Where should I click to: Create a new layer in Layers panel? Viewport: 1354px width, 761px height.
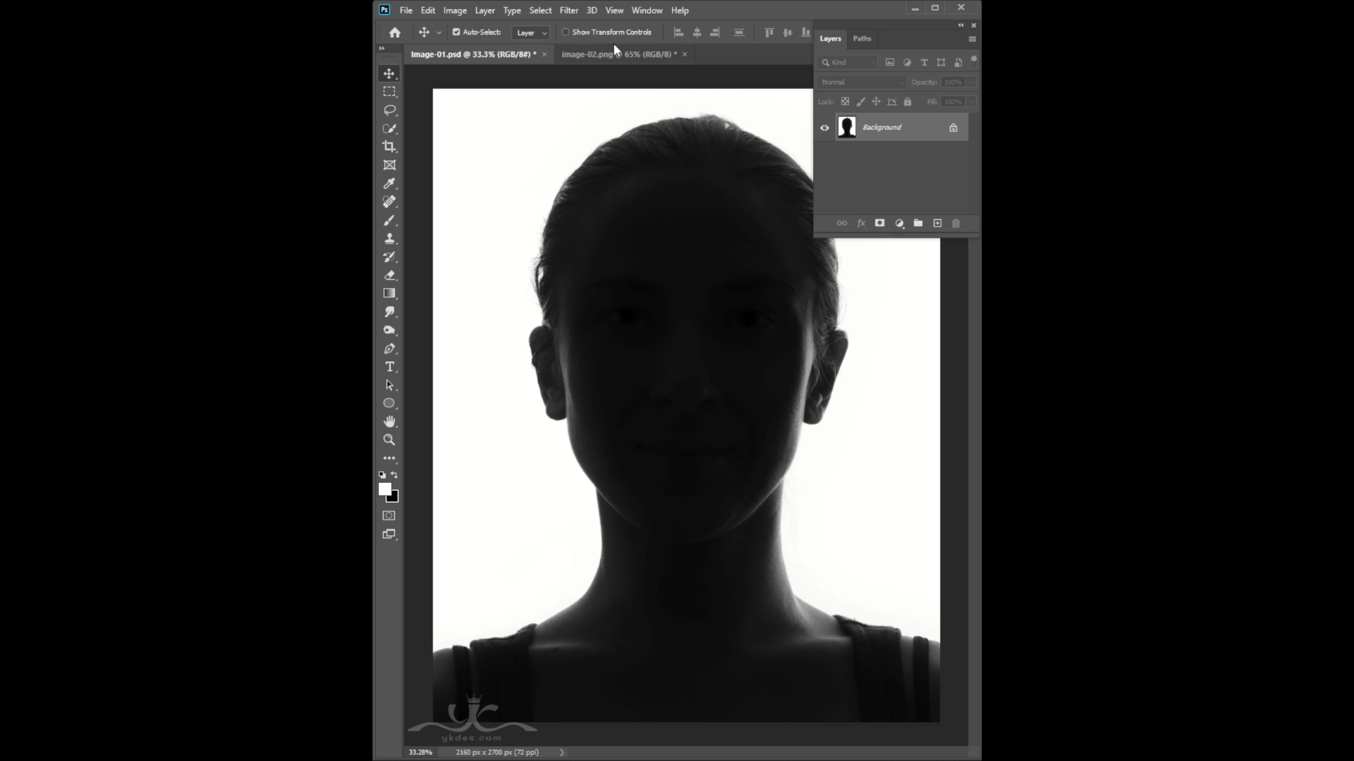(937, 223)
